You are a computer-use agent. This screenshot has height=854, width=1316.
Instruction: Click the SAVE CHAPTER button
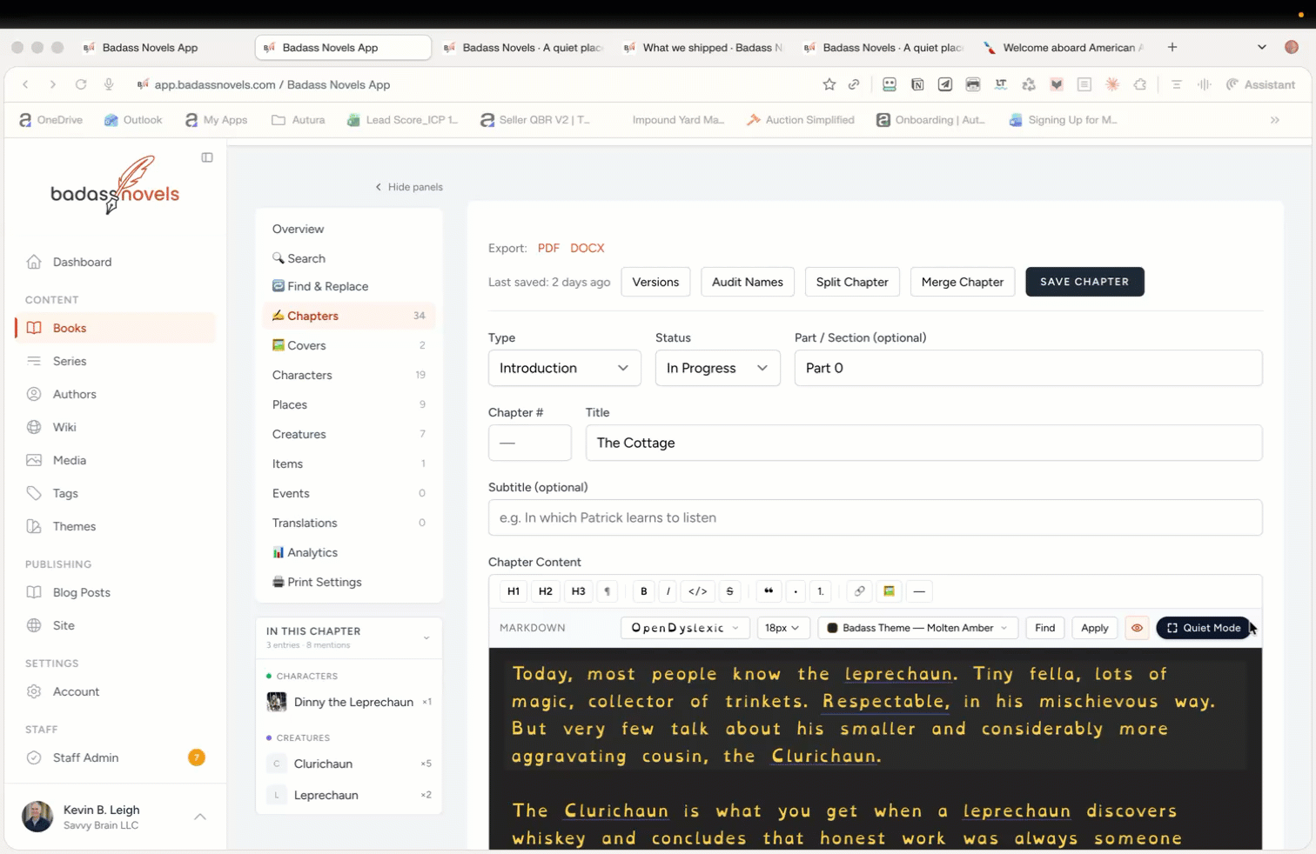click(1084, 282)
